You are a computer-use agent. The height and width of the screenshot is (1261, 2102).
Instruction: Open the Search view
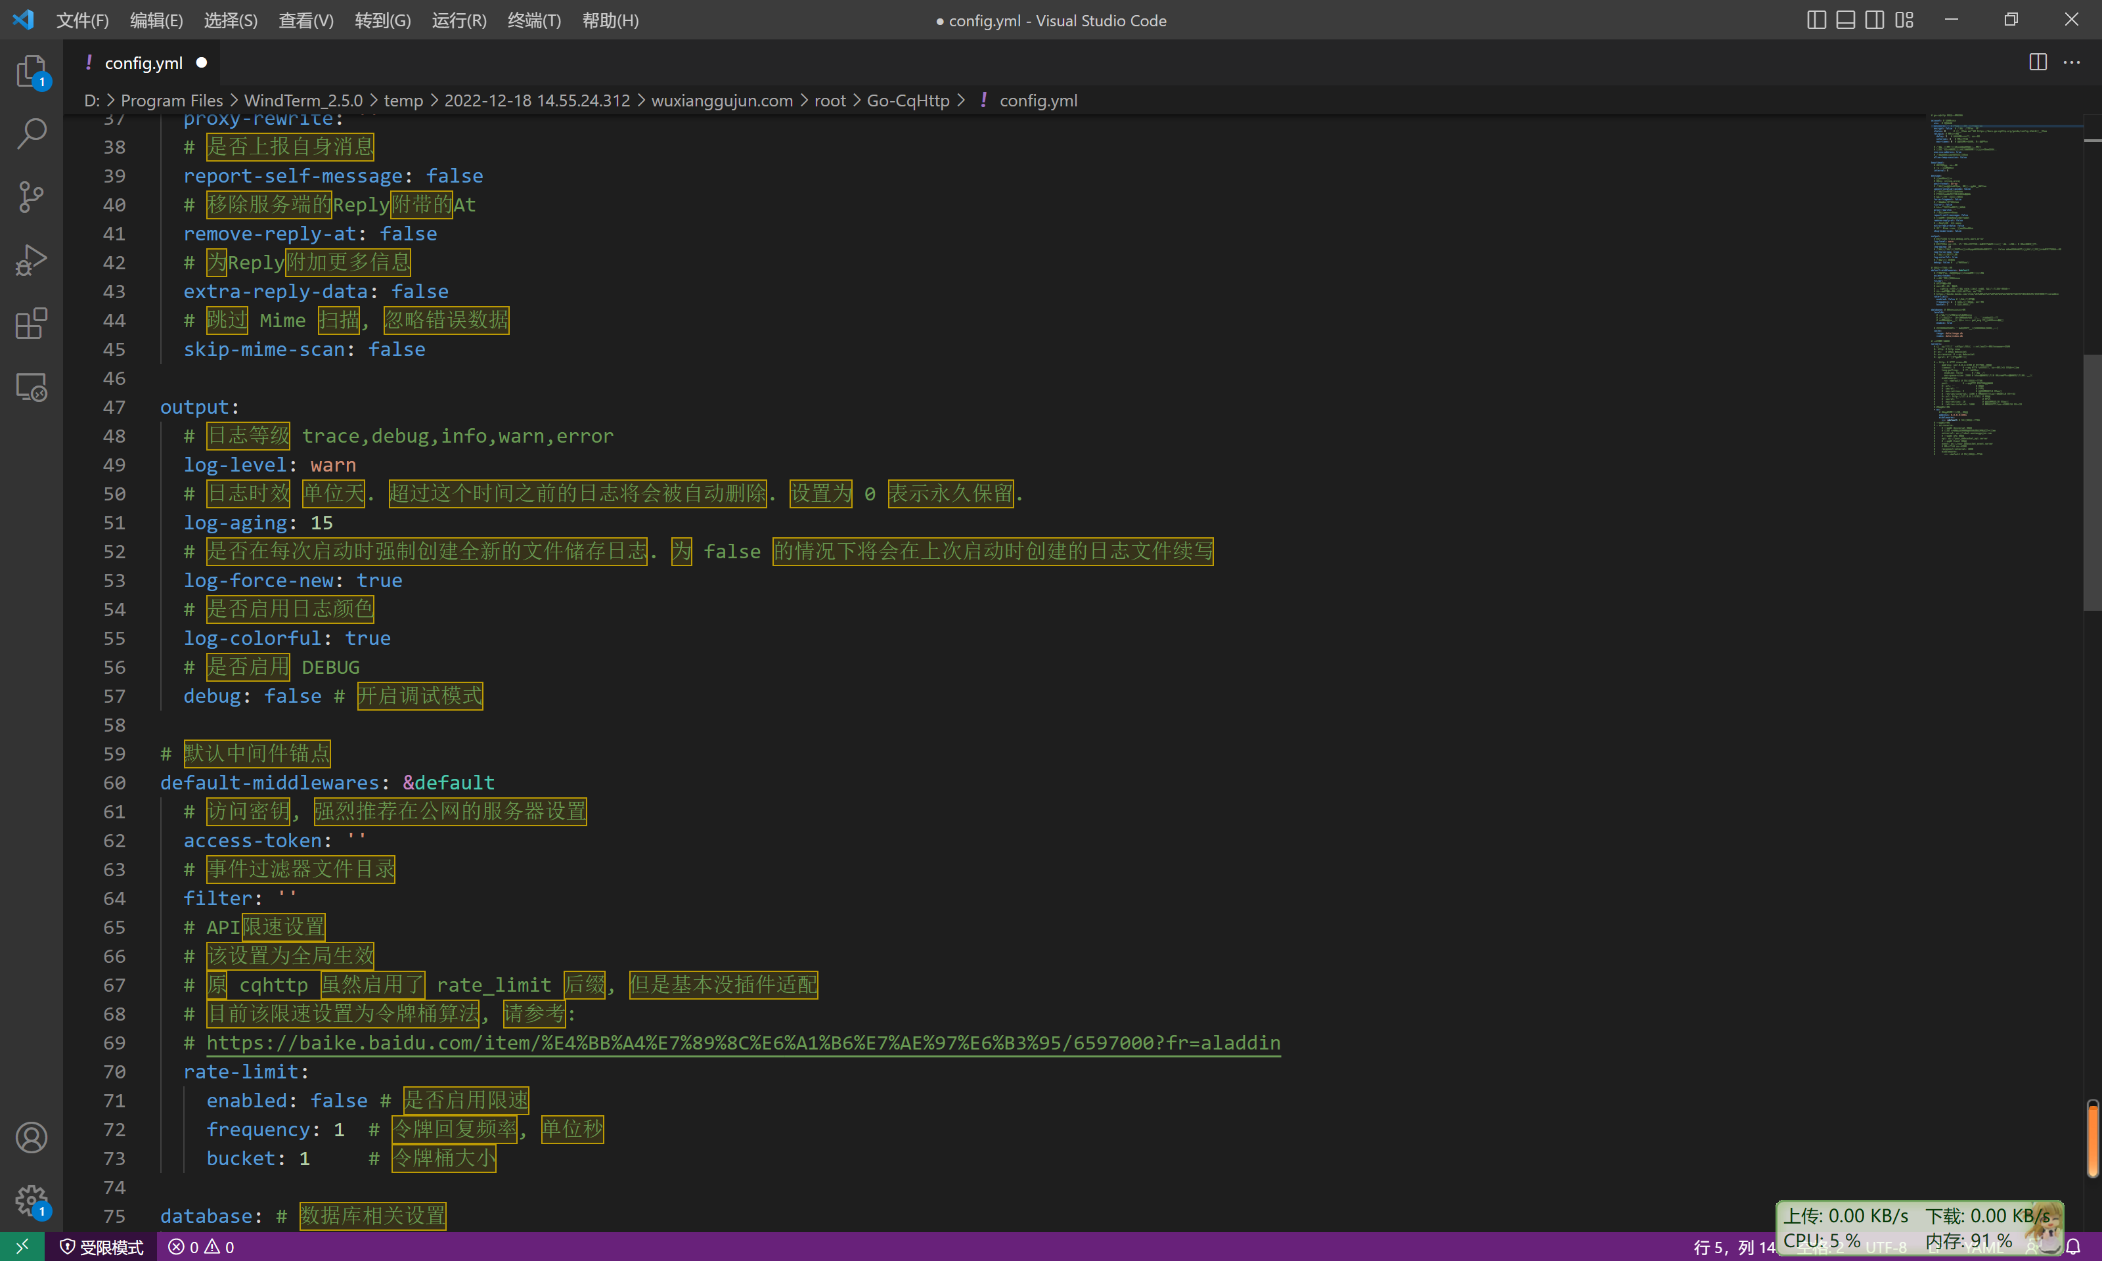31,133
